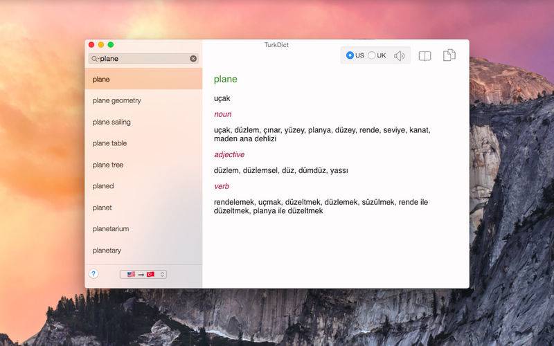Click the 'noun' part of speech label
Viewport: 554px width, 346px height.
(x=222, y=114)
